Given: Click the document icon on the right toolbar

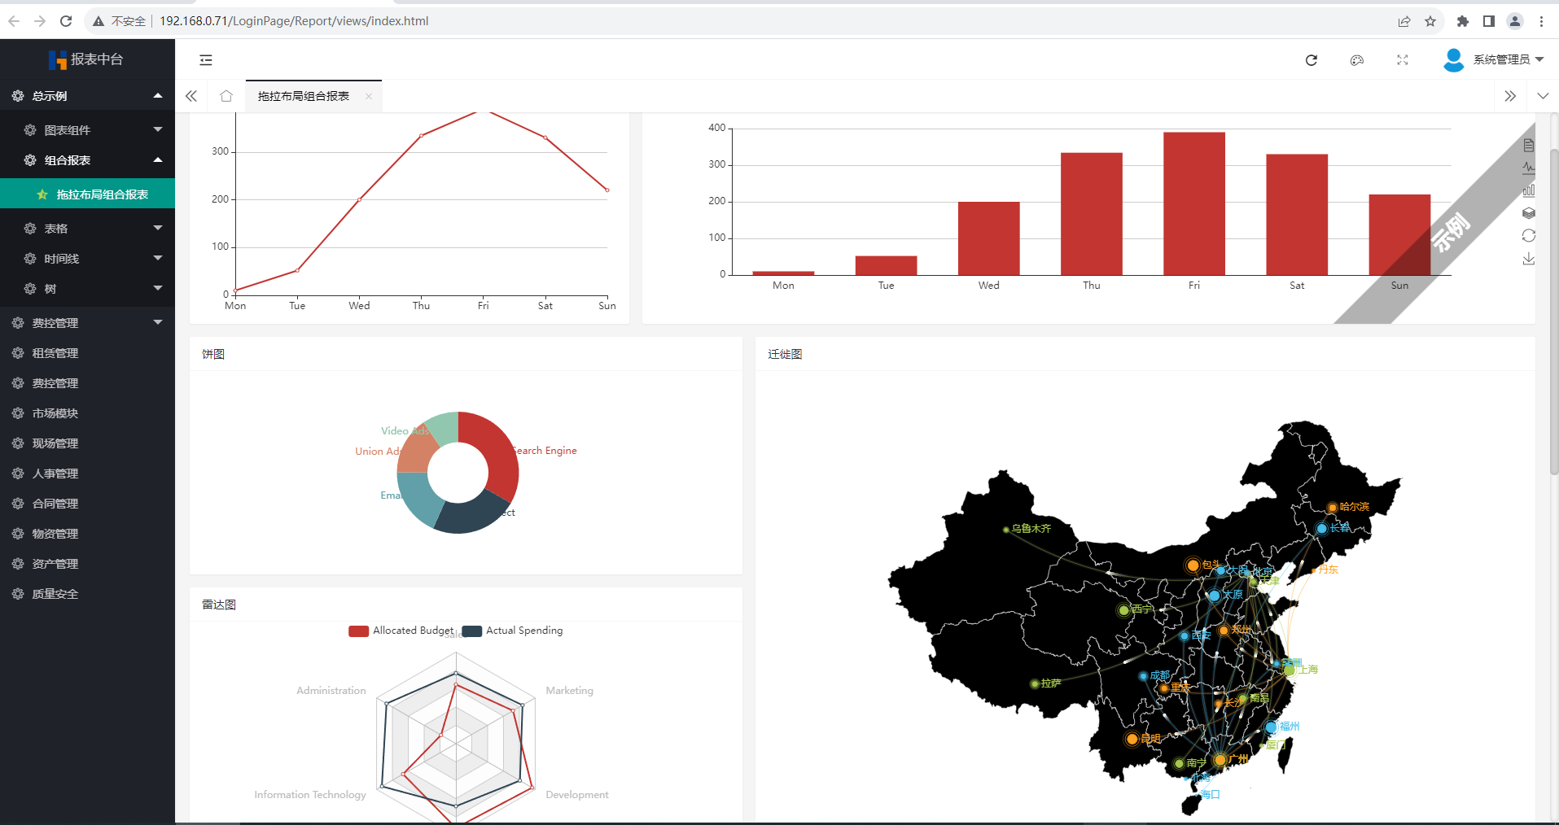Looking at the screenshot, I should click(1529, 146).
